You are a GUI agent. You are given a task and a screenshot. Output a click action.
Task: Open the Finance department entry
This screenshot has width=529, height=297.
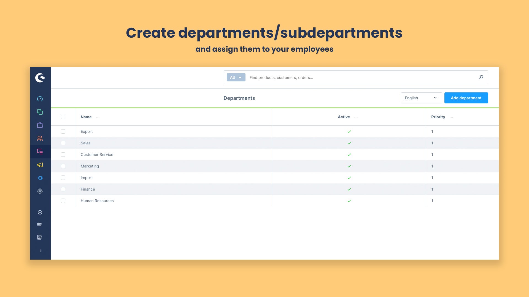point(88,189)
